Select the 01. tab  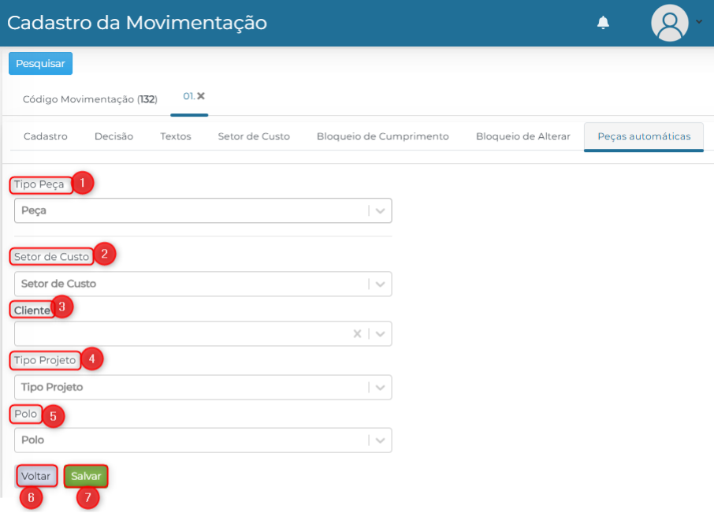click(188, 96)
